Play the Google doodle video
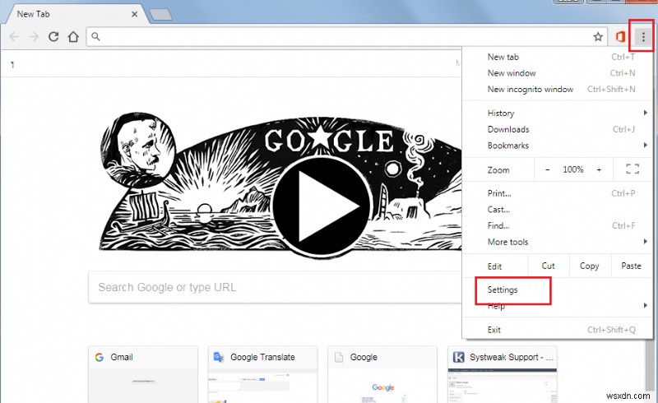This screenshot has width=658, height=403. point(322,206)
